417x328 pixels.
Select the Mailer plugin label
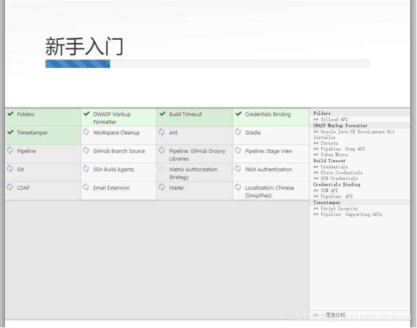point(176,188)
